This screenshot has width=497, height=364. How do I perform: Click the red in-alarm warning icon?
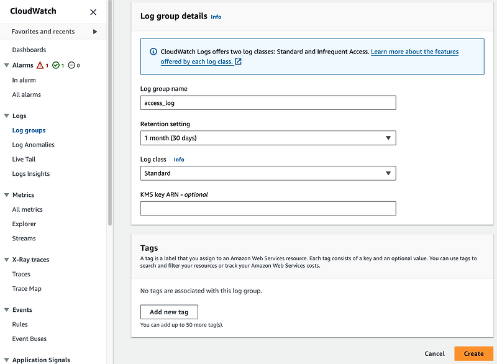(x=40, y=65)
